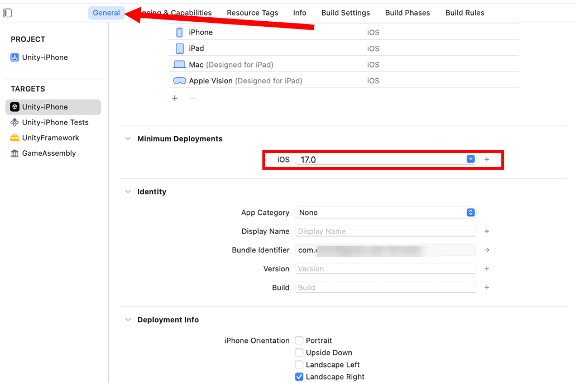Open the Info tab
Viewport: 575px width, 383px height.
coord(300,13)
